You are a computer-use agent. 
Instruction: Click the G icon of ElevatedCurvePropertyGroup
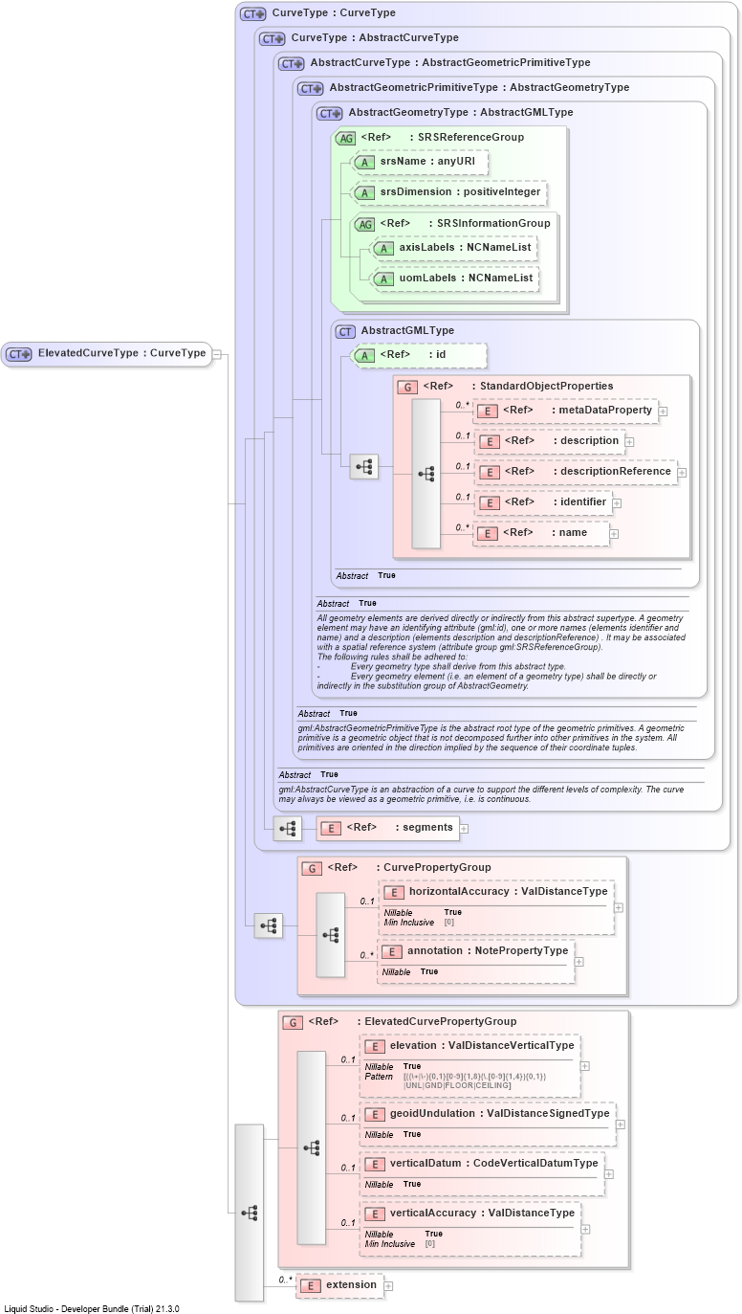(293, 1022)
